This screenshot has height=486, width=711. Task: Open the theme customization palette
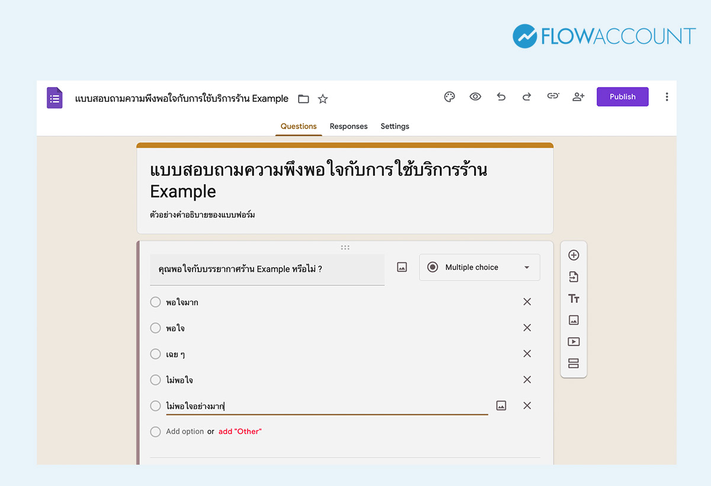(x=449, y=96)
